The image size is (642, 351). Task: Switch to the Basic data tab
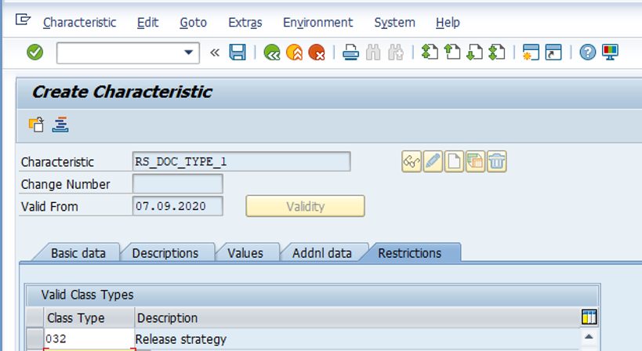click(78, 253)
